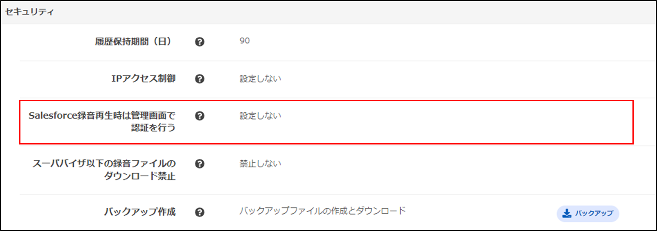Click 設定しない value for Salesforce録音再生 row
The image size is (657, 231).
click(260, 116)
